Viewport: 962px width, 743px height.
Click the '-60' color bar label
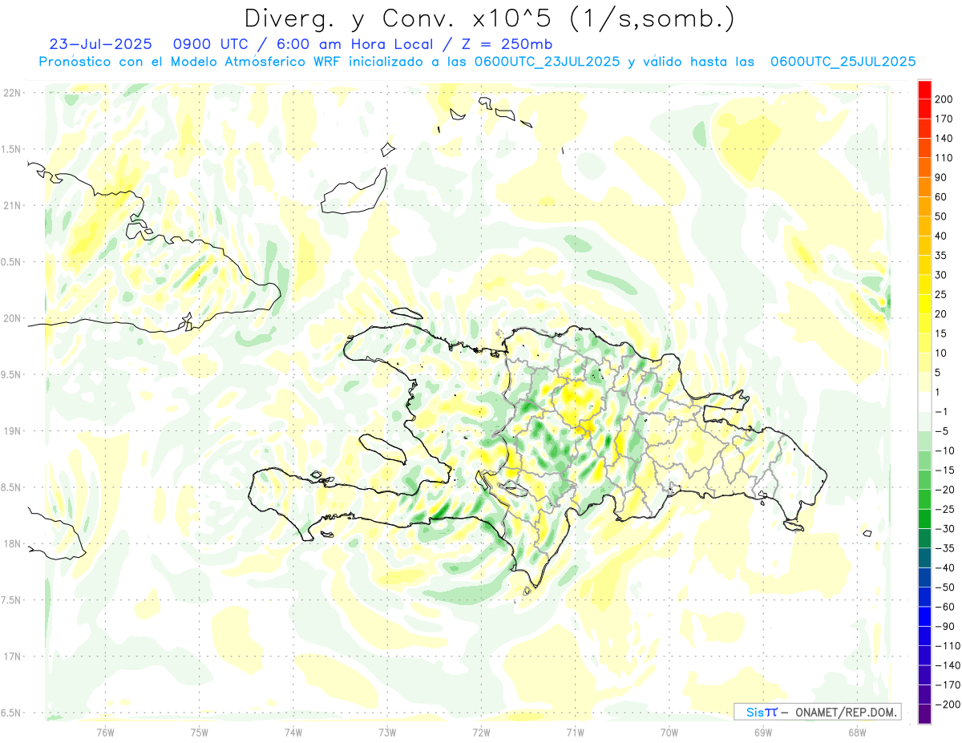point(944,607)
